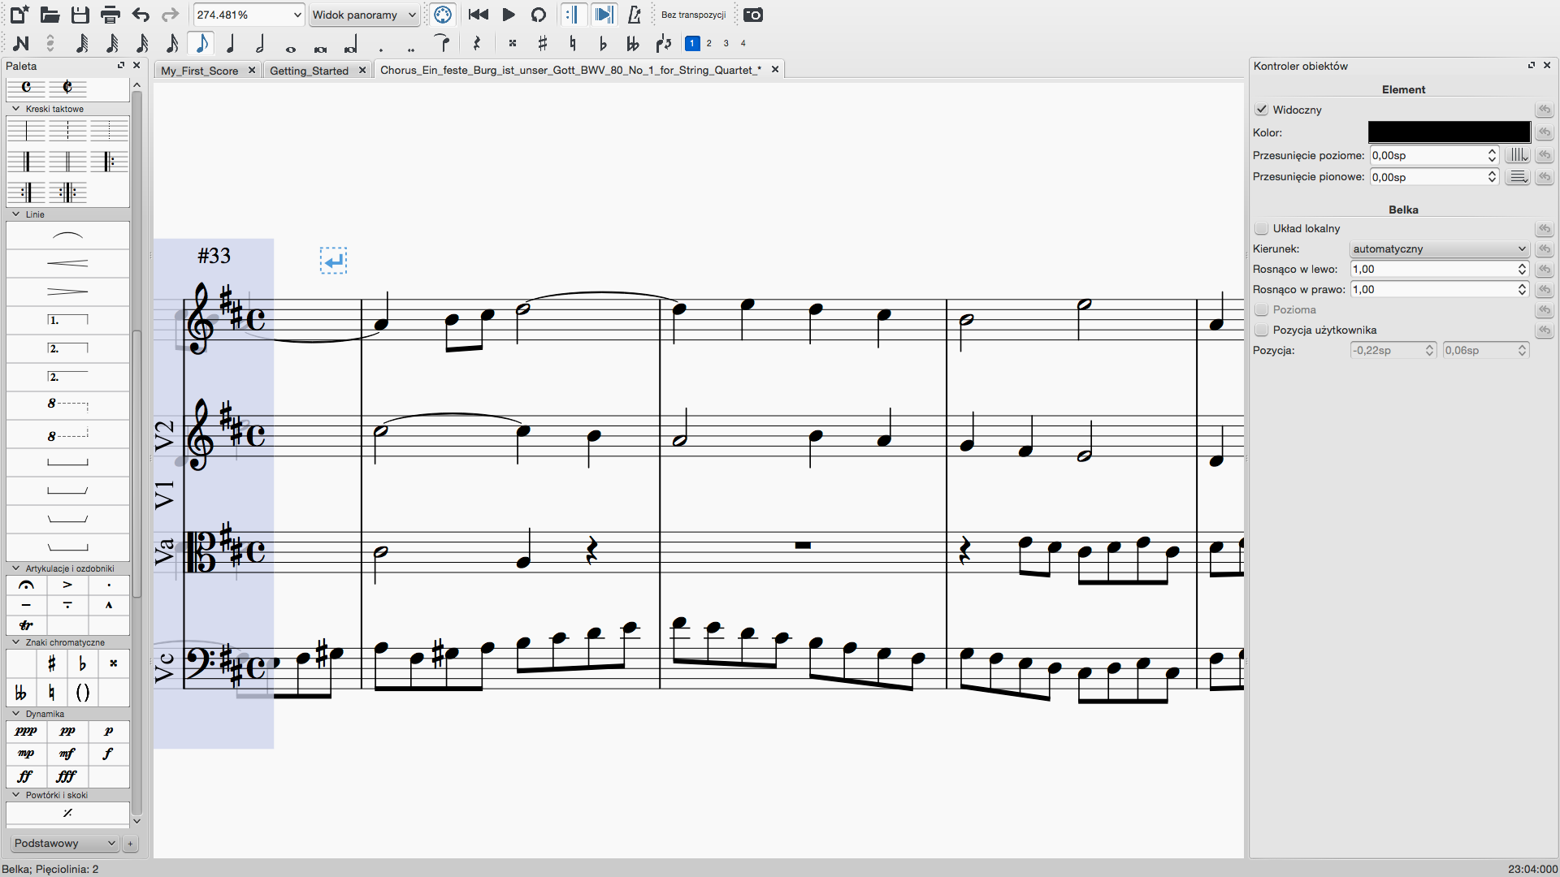Insert a rest from the toolbar

click(477, 43)
